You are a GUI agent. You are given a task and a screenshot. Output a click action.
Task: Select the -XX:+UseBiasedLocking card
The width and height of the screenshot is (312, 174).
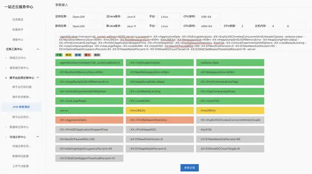pos(160,91)
